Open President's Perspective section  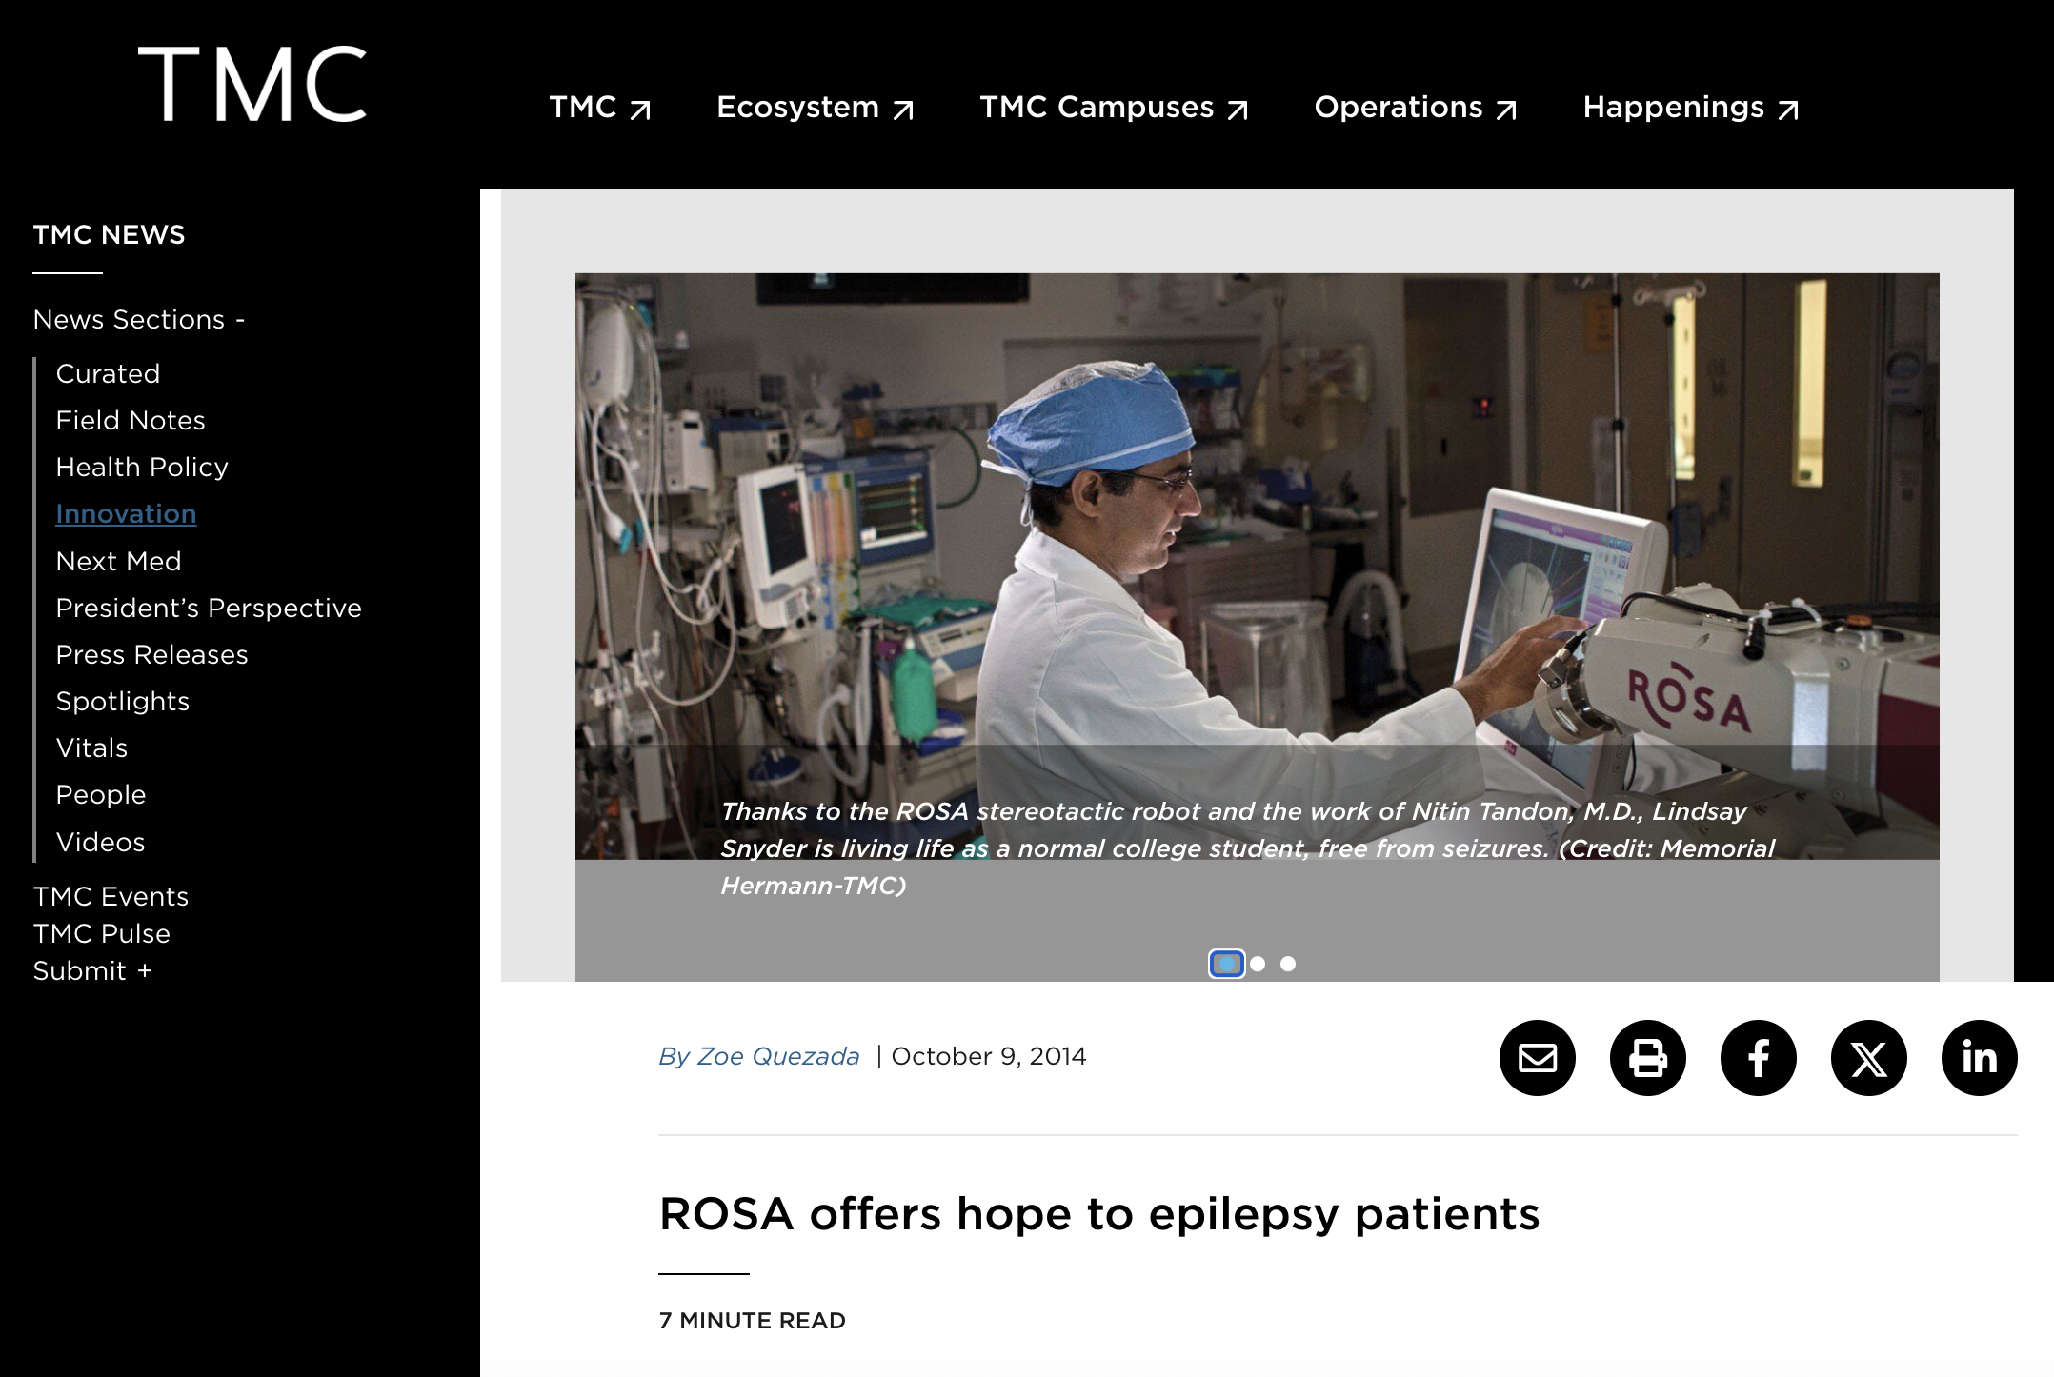tap(209, 608)
